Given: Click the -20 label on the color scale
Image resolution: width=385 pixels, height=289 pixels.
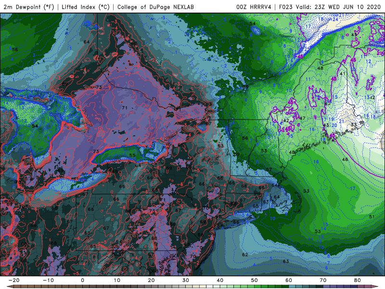Looking at the screenshot, I should coord(14,280).
